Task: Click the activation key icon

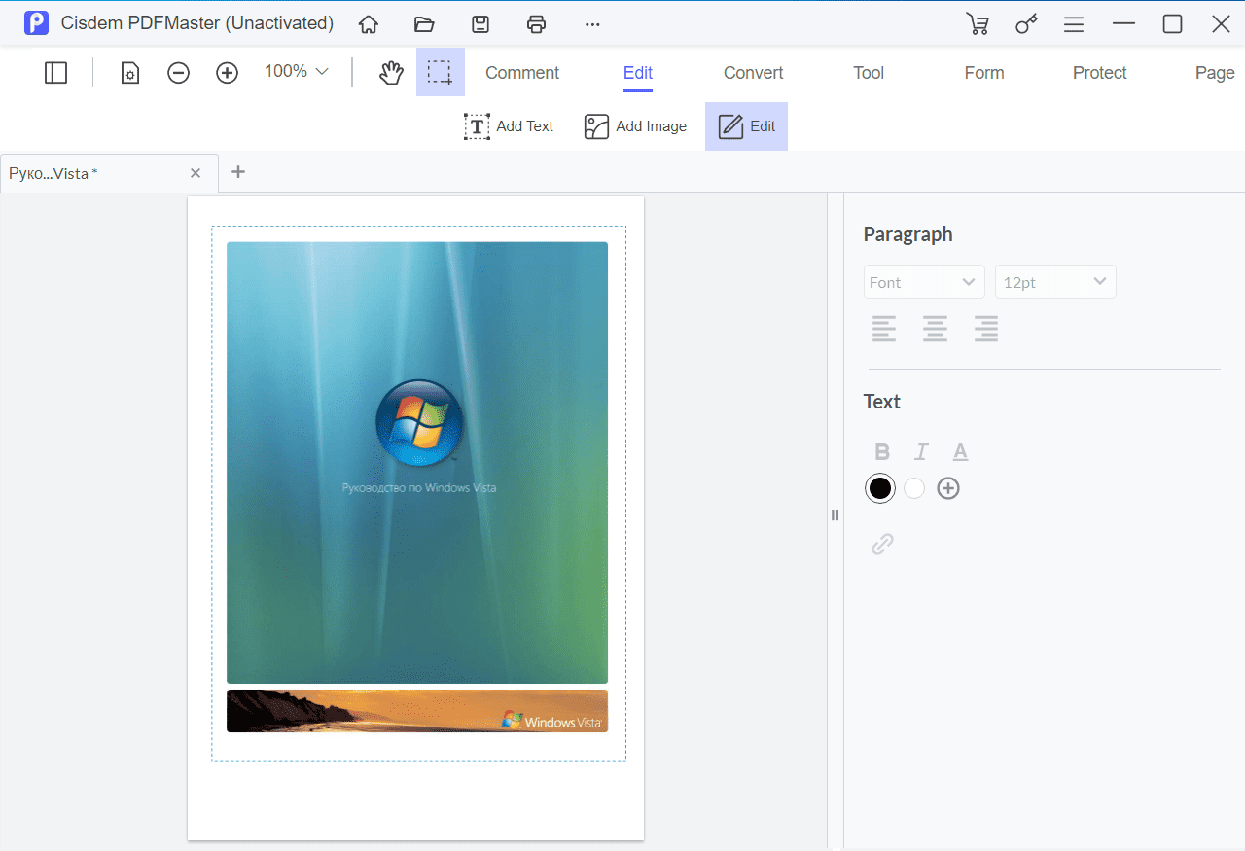Action: pyautogui.click(x=1026, y=24)
